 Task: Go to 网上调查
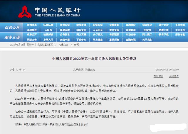point(98,40)
